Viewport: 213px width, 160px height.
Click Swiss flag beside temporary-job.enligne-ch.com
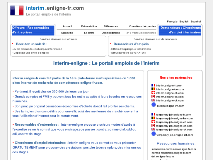pos(153,122)
